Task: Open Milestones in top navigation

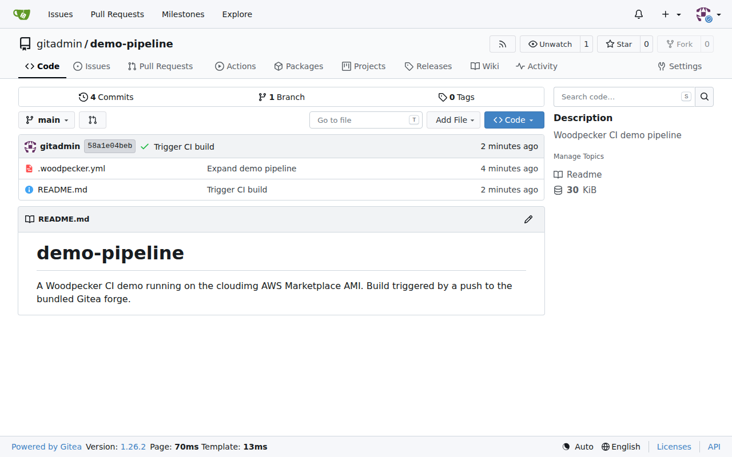Action: coord(183,14)
